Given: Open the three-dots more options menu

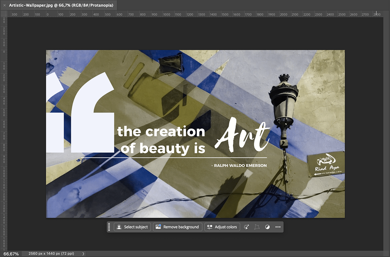Looking at the screenshot, I should click(x=278, y=227).
